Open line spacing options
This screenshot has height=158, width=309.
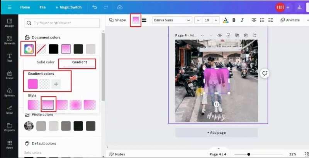270,20
